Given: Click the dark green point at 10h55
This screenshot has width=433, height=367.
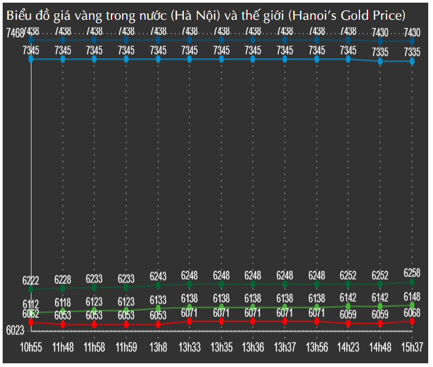Looking at the screenshot, I should pos(31,289).
